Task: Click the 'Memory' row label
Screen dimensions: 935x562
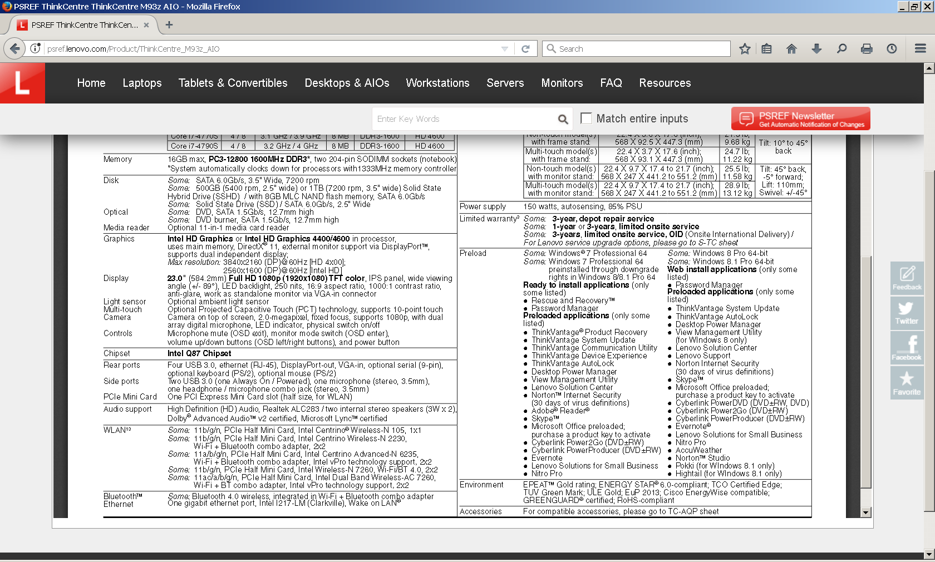Action: click(117, 159)
